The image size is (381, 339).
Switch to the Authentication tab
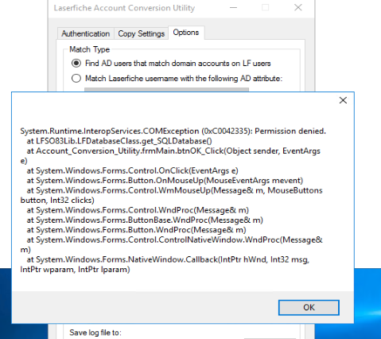[x=85, y=33]
